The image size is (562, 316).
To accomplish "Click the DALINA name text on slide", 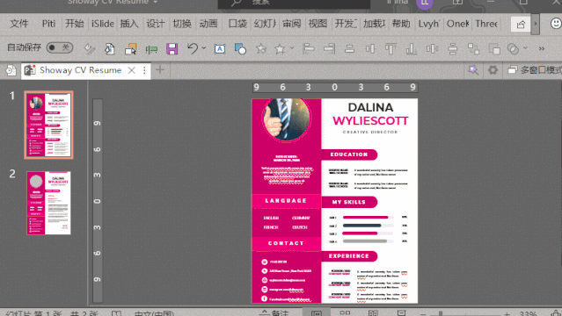I will 370,107.
